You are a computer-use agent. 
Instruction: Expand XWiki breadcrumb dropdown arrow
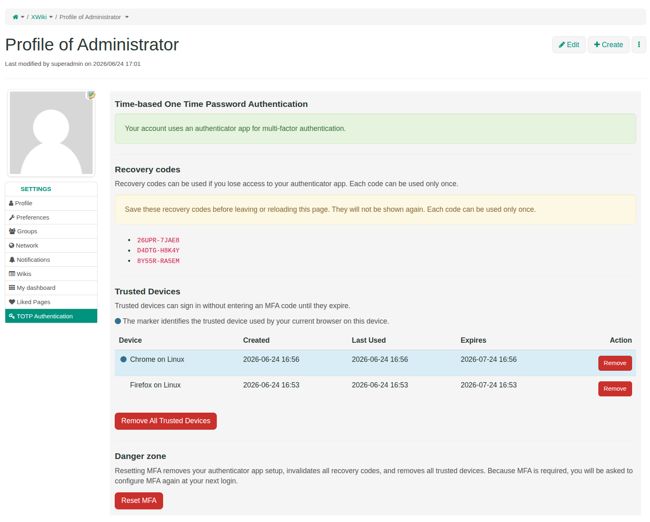click(51, 17)
